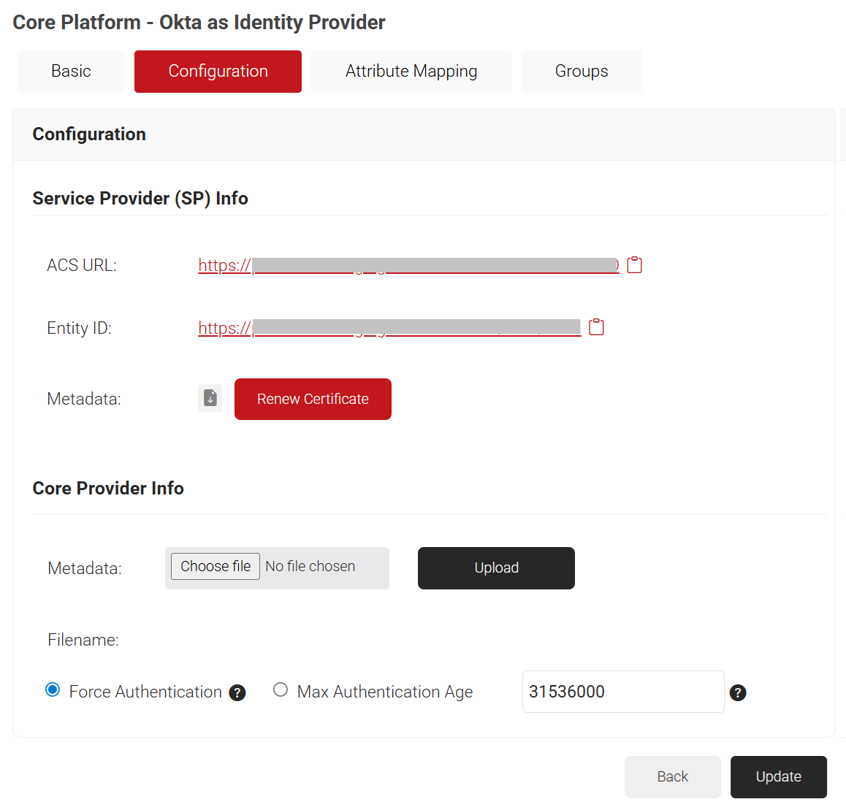The image size is (846, 810).
Task: Select the Max Authentication Age option
Action: pyautogui.click(x=281, y=690)
